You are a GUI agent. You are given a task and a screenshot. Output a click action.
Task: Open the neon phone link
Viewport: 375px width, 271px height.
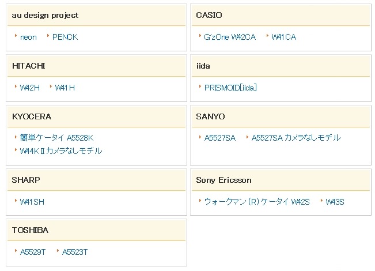pos(28,37)
